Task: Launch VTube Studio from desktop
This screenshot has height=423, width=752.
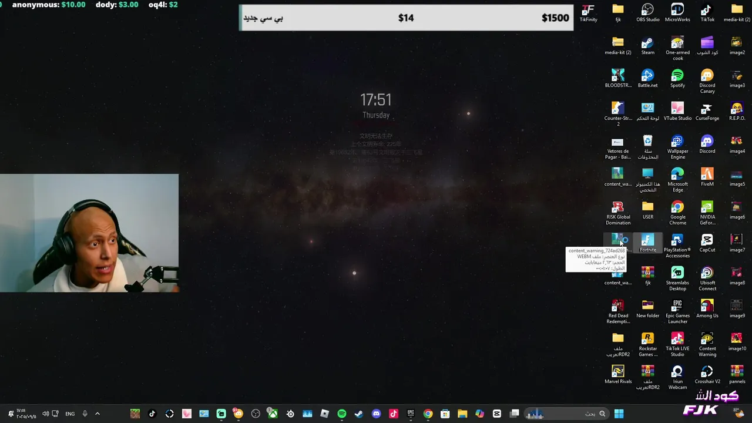Action: point(677,111)
